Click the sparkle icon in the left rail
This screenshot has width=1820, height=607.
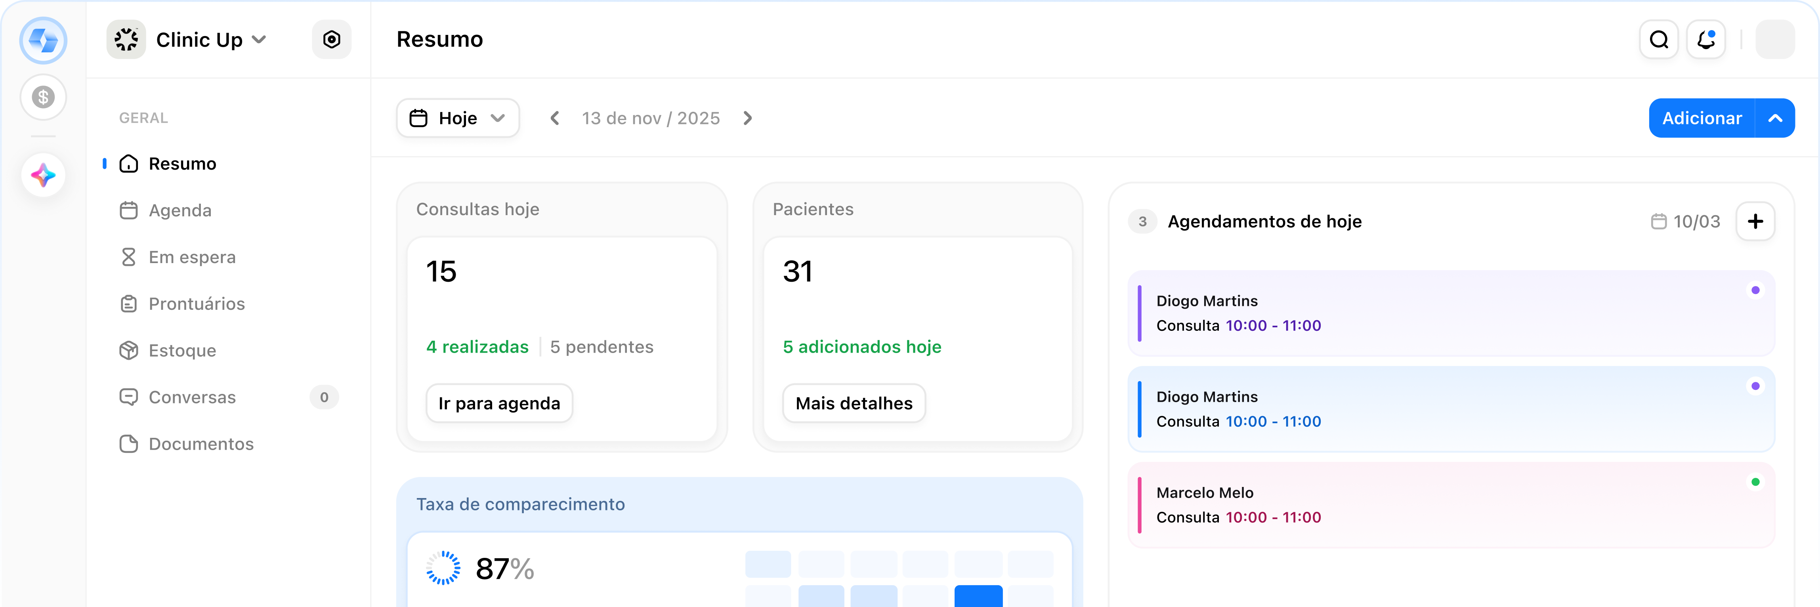[x=43, y=175]
